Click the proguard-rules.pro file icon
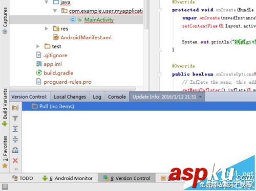Viewport: 256px width, 191px height. click(x=39, y=82)
